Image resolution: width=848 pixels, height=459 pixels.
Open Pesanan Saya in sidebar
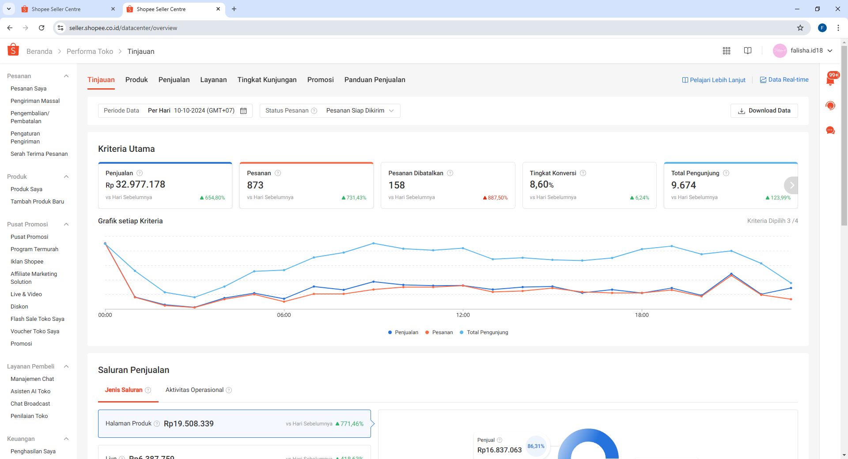28,89
